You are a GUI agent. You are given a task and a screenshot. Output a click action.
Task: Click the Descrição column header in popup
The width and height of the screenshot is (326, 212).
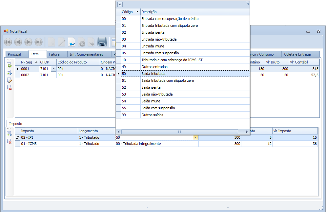tap(195, 12)
